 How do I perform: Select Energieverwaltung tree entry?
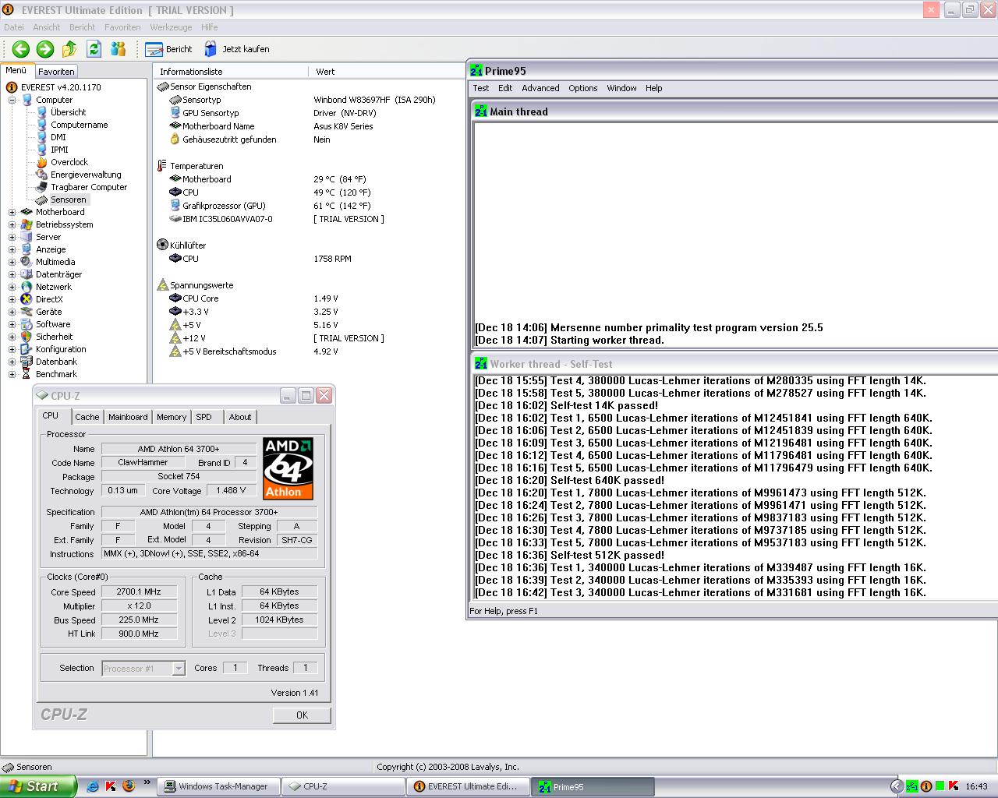[x=86, y=175]
